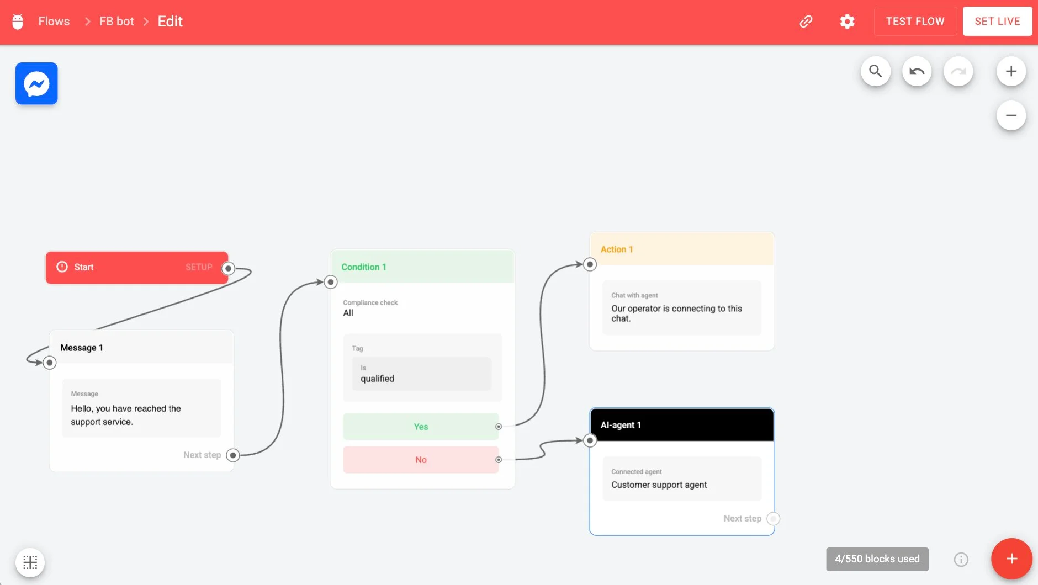Screen dimensions: 1038x585
Task: Click AI-agent 1 Next step output connector
Action: tap(774, 519)
